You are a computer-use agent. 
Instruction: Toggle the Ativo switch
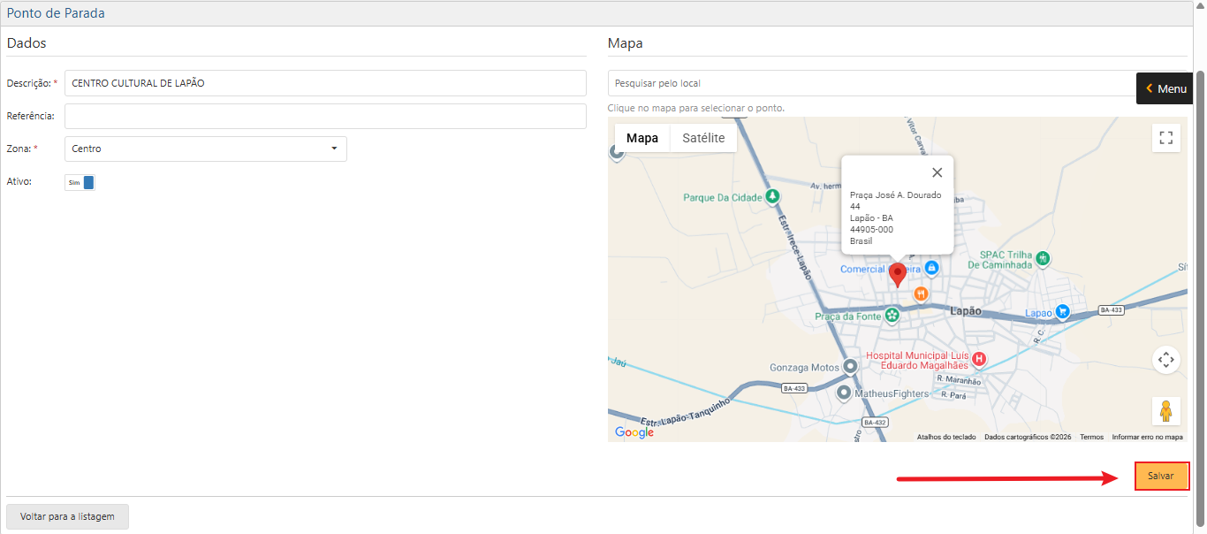click(80, 182)
